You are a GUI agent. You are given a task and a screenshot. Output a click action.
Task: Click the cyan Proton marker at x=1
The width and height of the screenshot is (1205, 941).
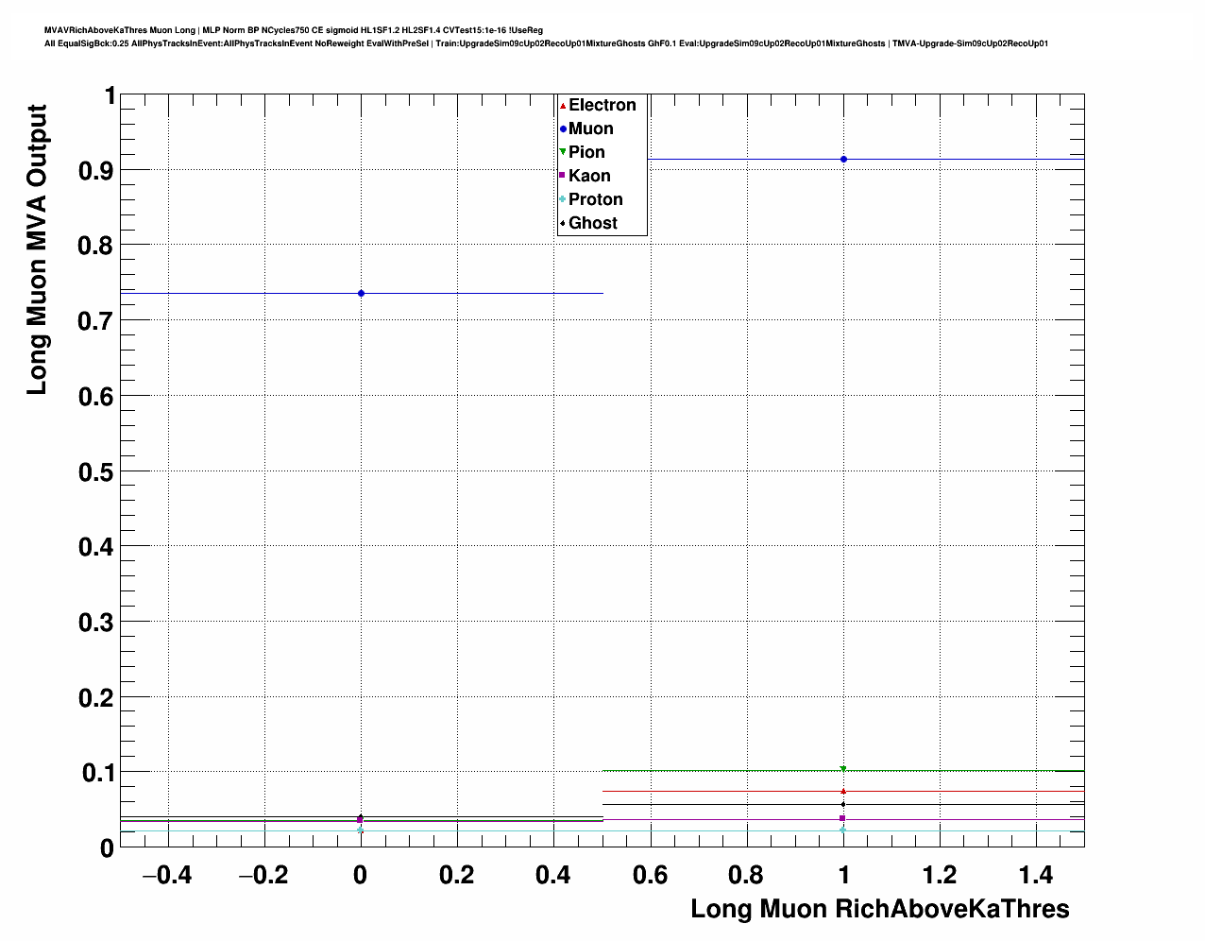[843, 830]
